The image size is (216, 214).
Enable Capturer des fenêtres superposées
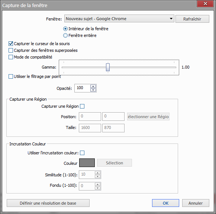pyautogui.click(x=11, y=50)
